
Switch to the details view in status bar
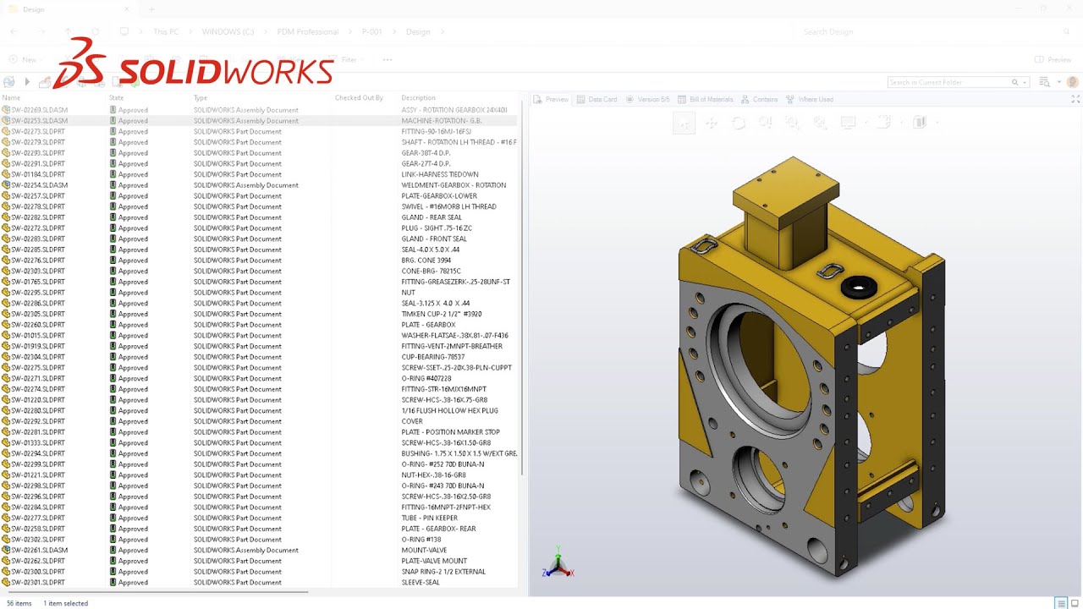[x=1060, y=603]
